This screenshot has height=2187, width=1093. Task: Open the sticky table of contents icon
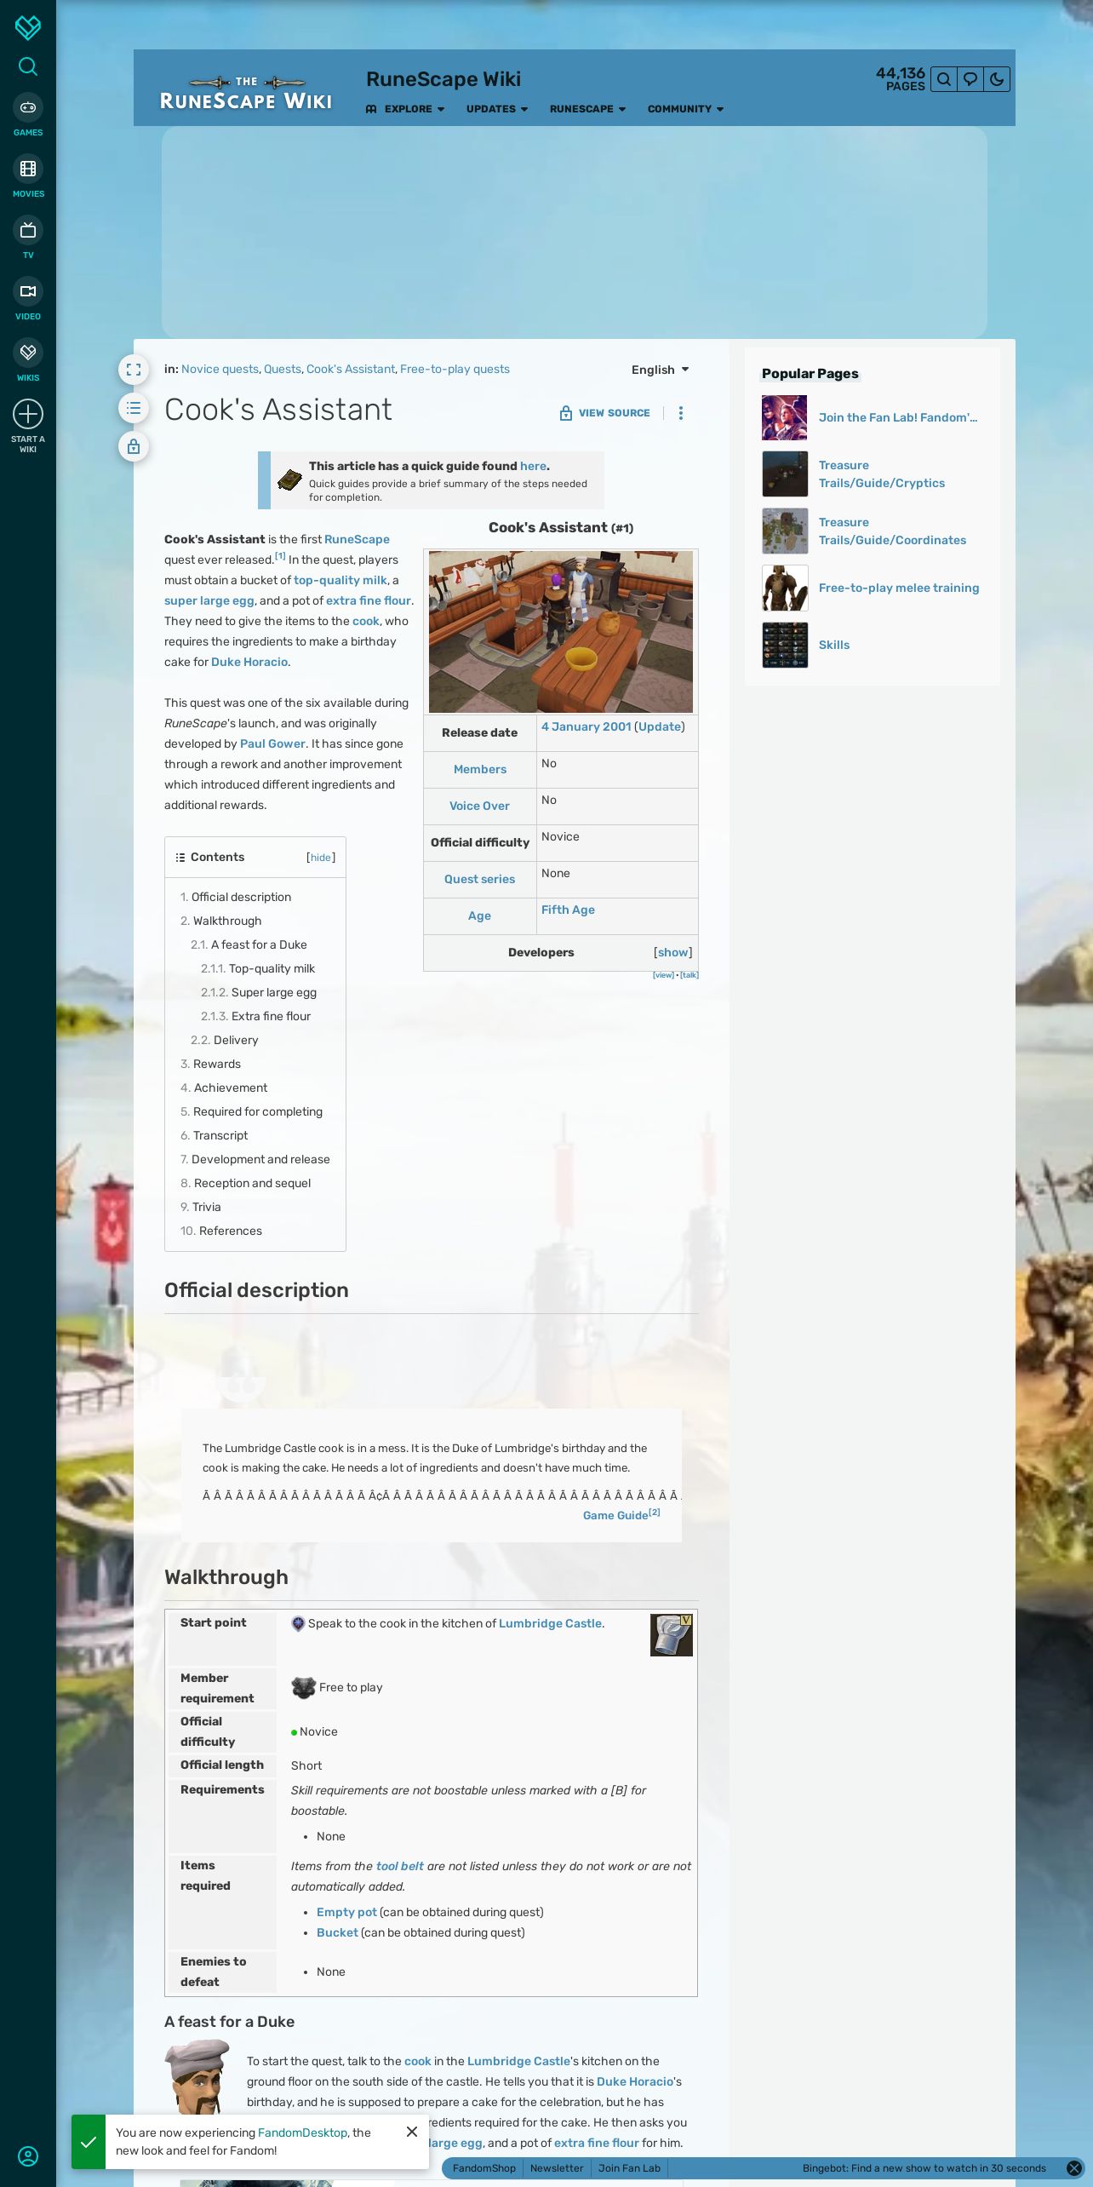134,408
